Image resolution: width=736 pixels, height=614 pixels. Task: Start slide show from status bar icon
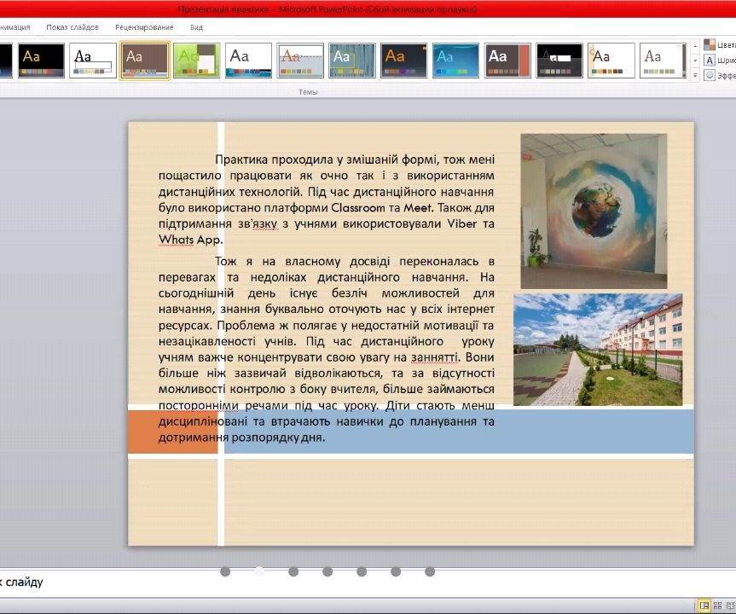tap(731, 606)
